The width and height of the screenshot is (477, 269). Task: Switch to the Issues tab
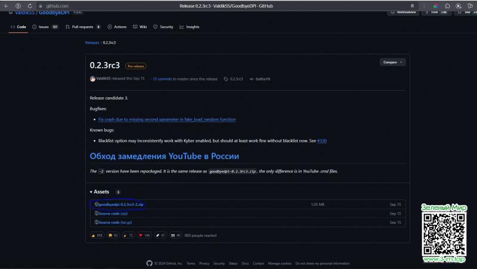(x=45, y=27)
